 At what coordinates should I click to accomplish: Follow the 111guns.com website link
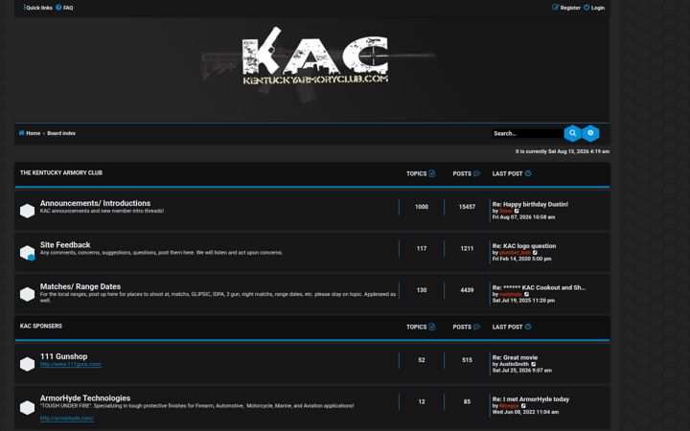tap(71, 364)
